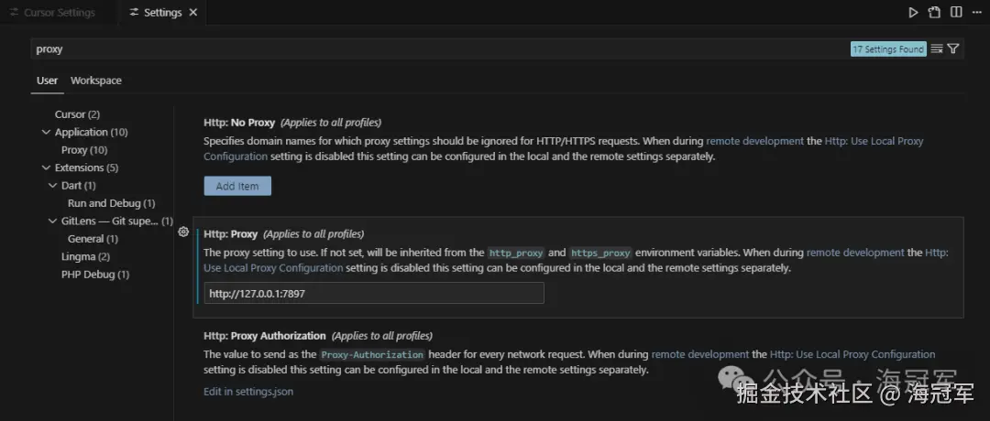Switch to the Workspace settings tab
The image size is (990, 421).
pos(96,81)
